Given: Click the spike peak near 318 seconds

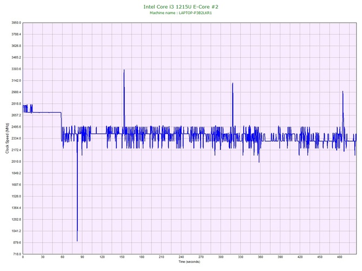Looking at the screenshot, I should [x=232, y=84].
